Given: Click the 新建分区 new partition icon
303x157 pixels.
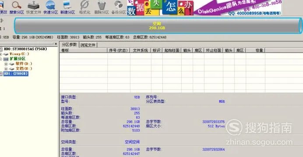Looking at the screenshot, I should tap(67, 5).
